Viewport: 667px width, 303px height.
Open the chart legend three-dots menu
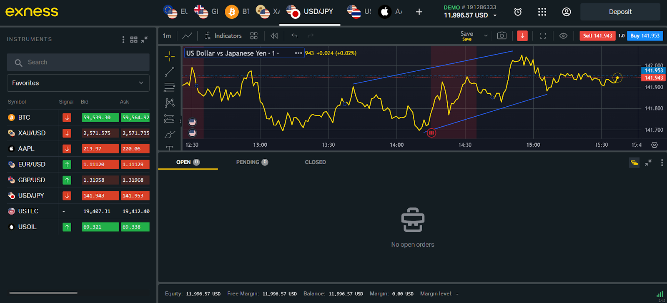(298, 53)
